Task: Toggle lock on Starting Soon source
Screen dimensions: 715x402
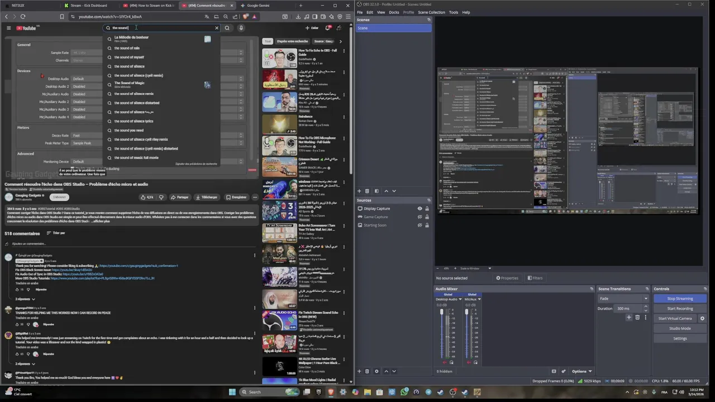Action: tap(427, 225)
